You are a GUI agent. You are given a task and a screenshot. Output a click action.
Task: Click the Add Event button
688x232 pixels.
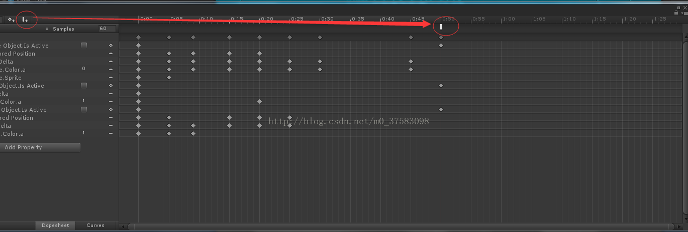click(24, 20)
